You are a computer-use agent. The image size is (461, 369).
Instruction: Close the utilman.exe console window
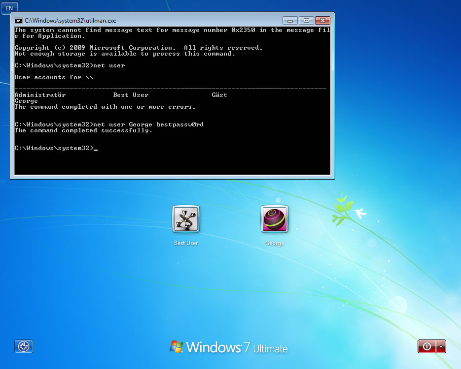[x=323, y=20]
